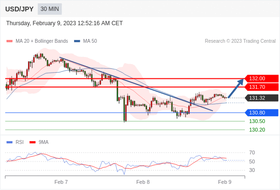Click the pink MA 20 legend swatch
This screenshot has height=190, width=280.
click(9, 41)
